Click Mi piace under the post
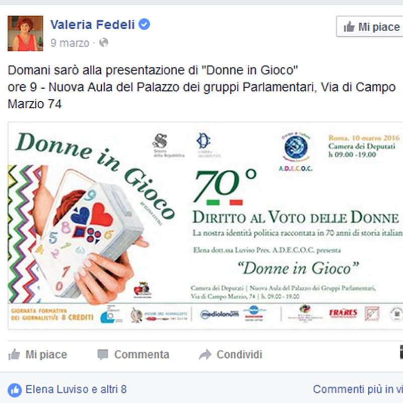The width and height of the screenshot is (403, 403). click(38, 355)
